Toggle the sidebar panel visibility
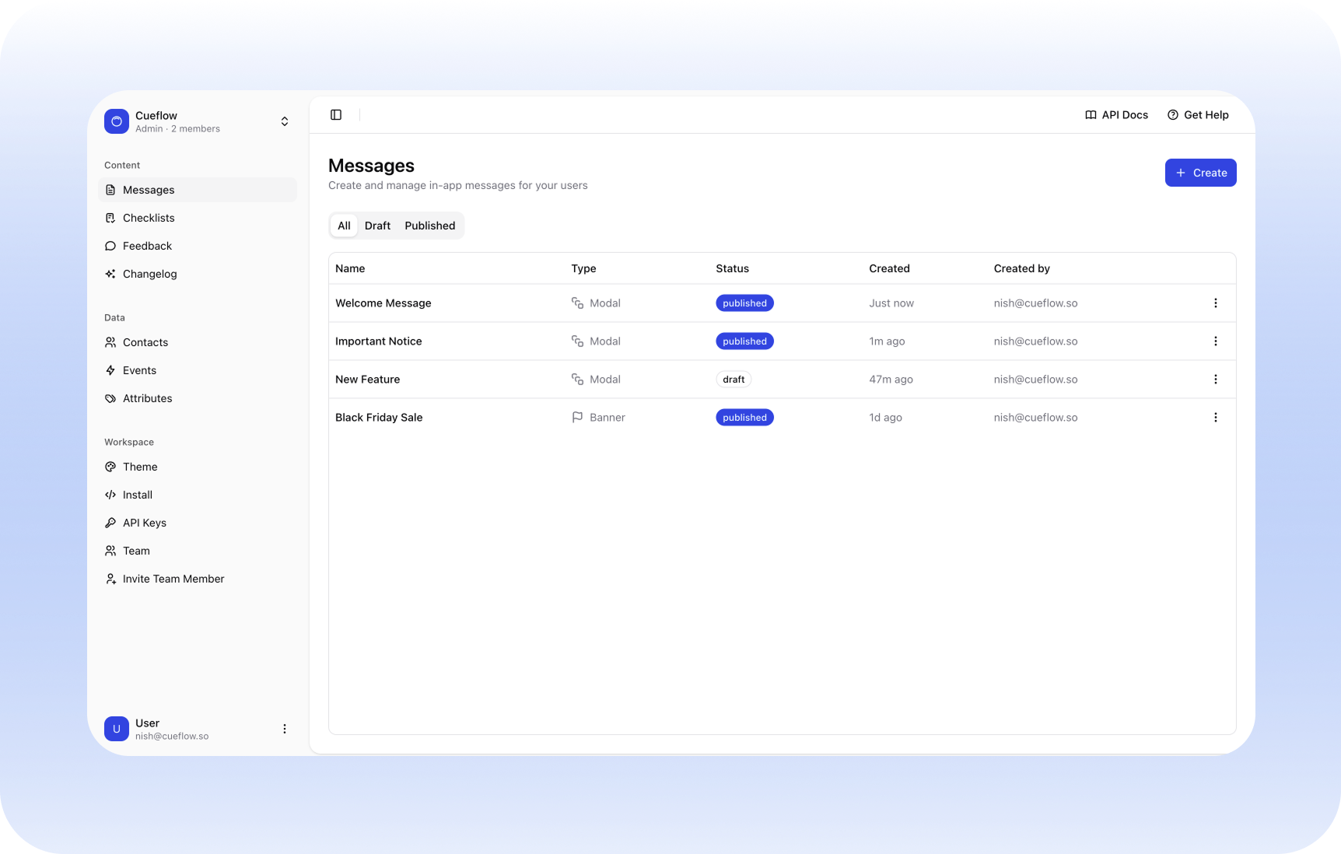 (x=336, y=114)
